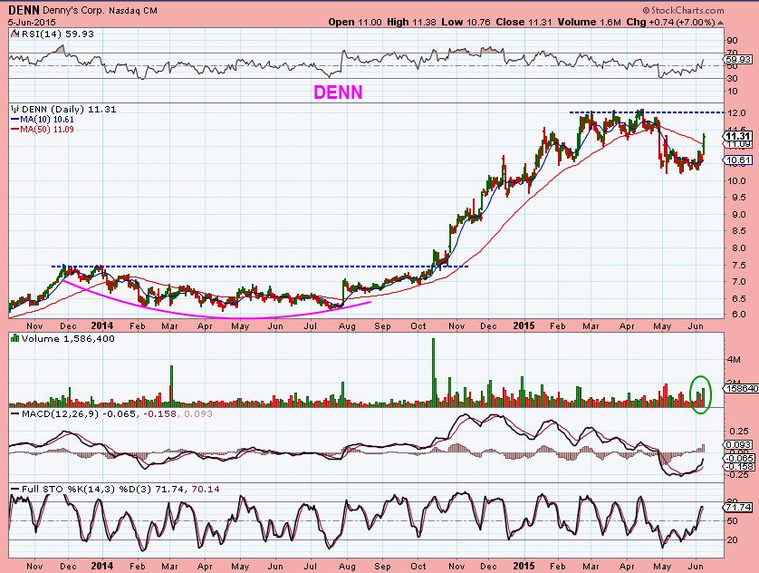Click the 59.93 RSI axis value tag
The height and width of the screenshot is (573, 759).
tap(739, 60)
